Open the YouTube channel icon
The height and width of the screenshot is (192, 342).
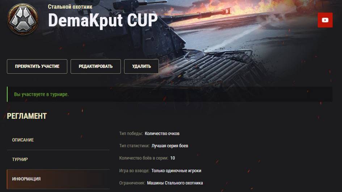point(325,20)
